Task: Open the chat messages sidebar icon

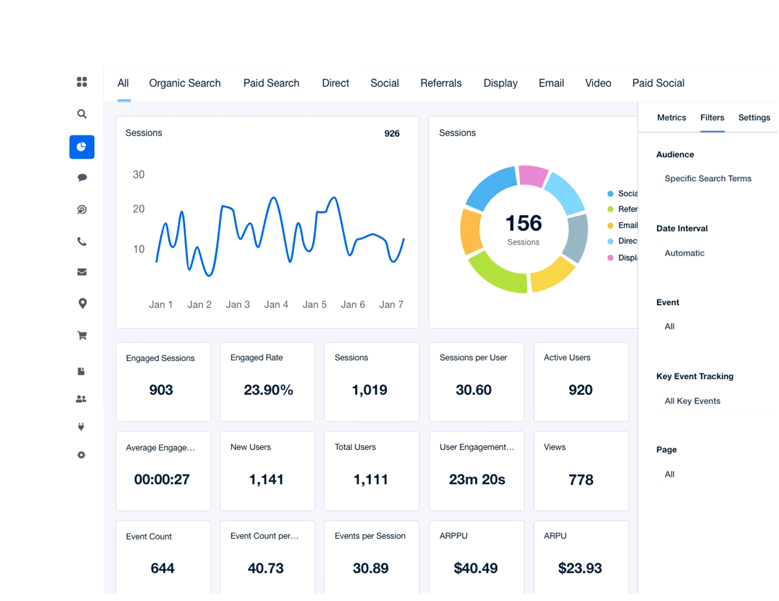Action: point(82,177)
